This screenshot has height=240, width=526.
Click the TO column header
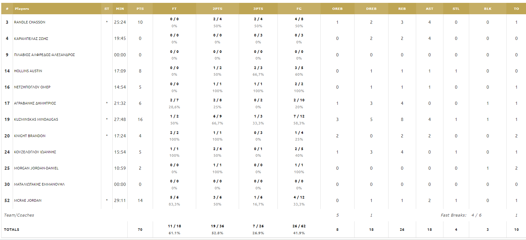(516, 9)
